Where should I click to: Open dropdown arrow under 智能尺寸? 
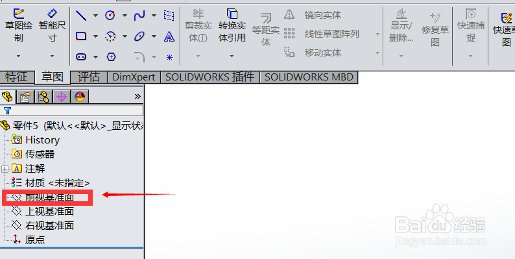pos(53,56)
